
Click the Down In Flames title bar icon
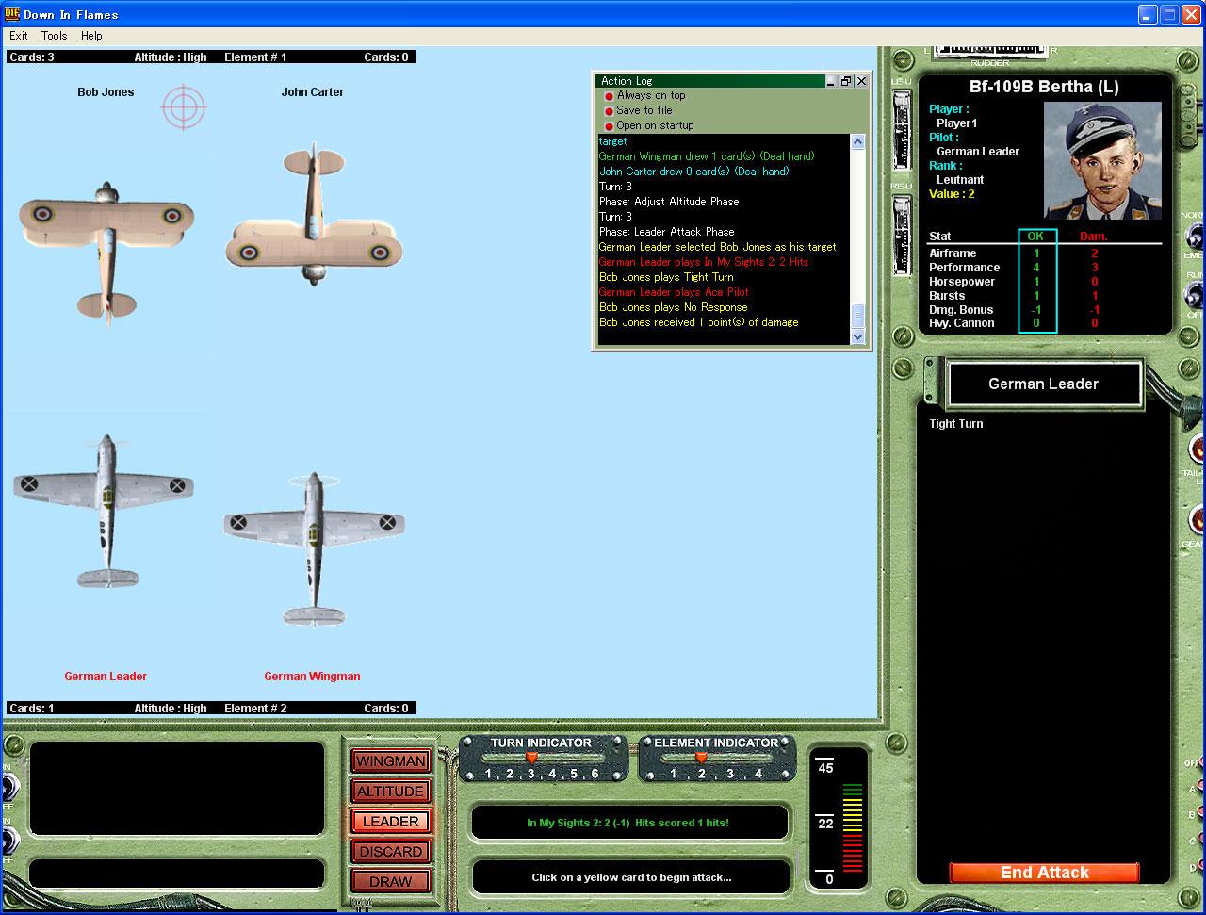point(11,14)
